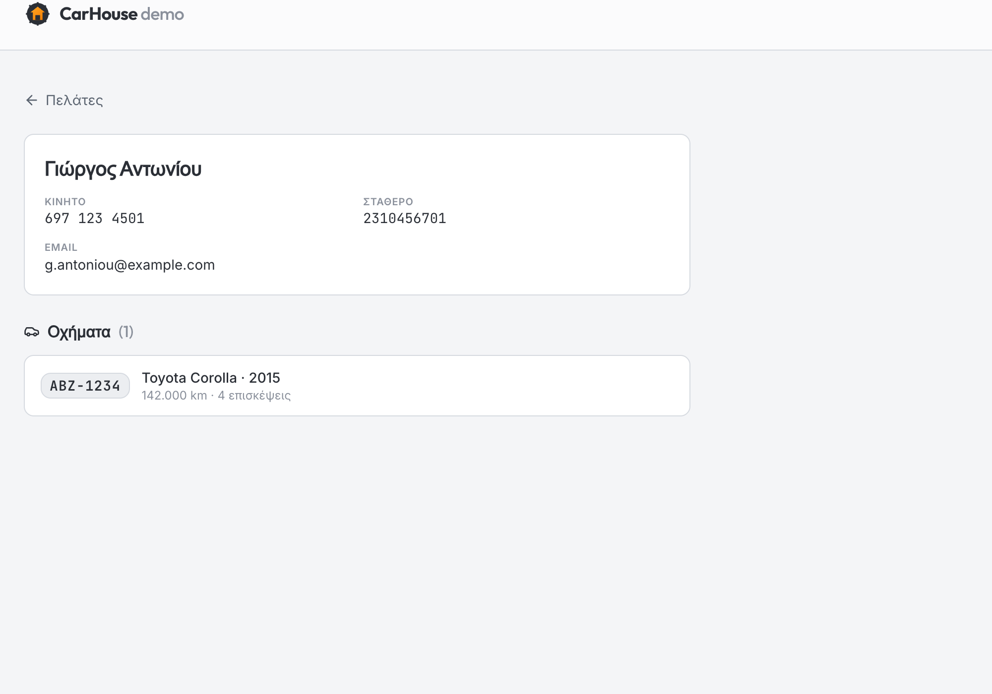Go back to Πελάτες list
This screenshot has width=992, height=694.
point(64,100)
